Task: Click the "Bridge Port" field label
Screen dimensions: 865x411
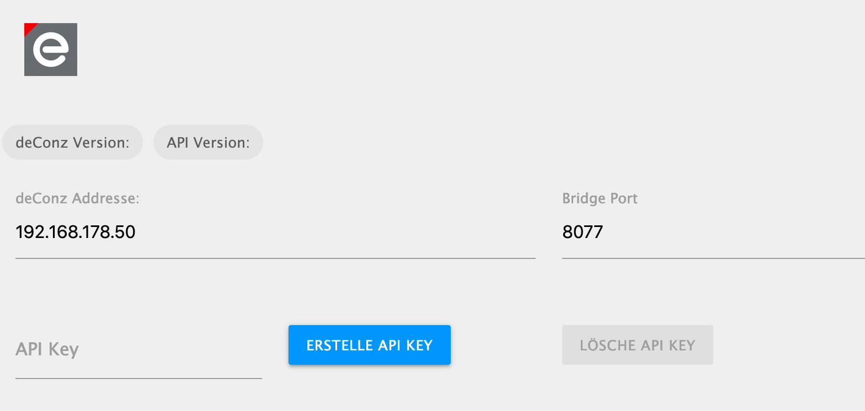Action: (600, 198)
